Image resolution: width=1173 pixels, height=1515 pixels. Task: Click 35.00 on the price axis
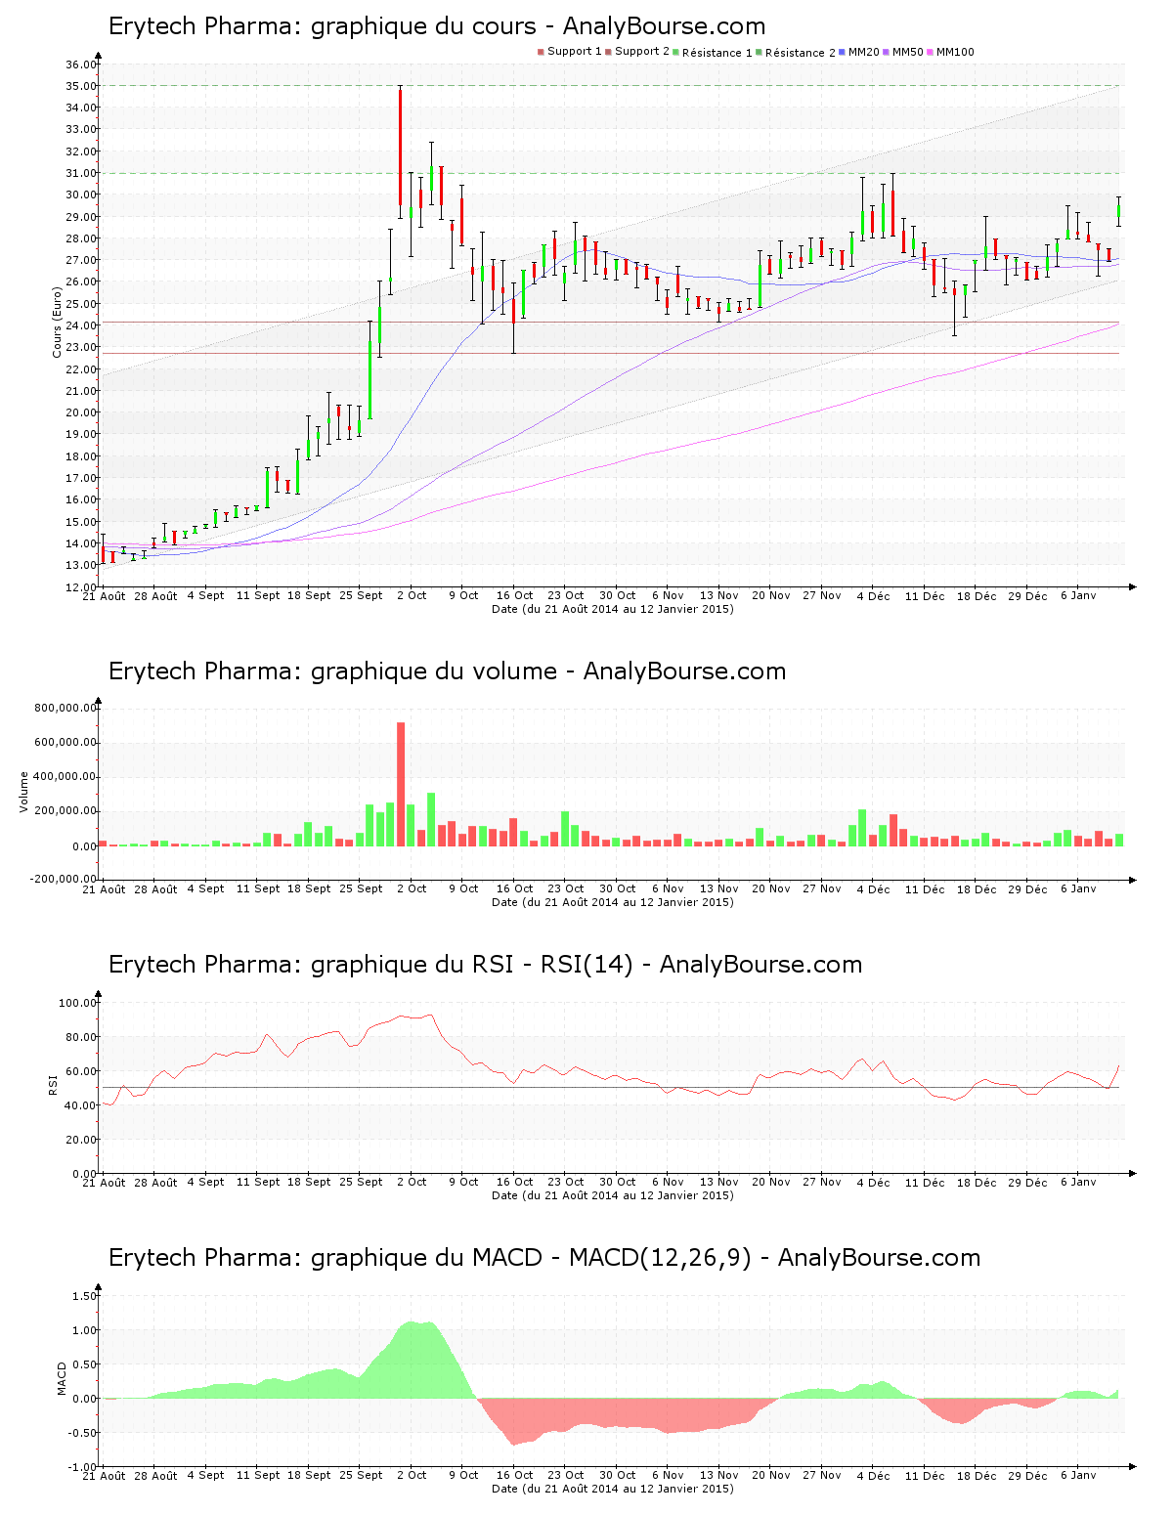point(81,86)
